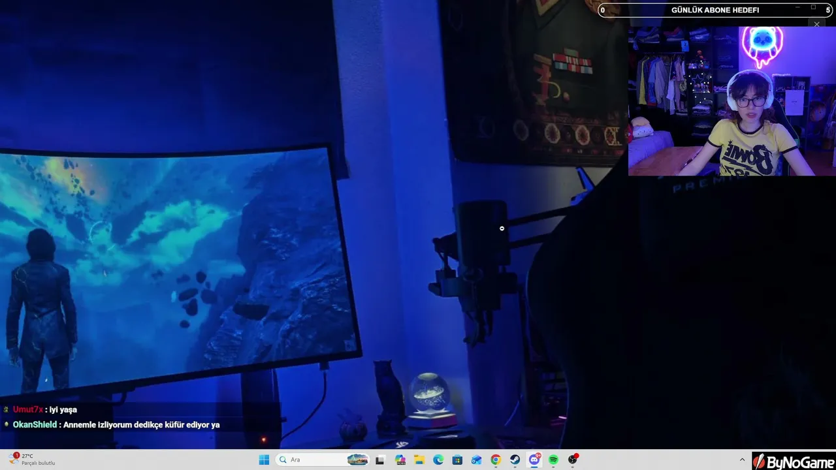Click the Umut7x username in chat

click(28, 410)
